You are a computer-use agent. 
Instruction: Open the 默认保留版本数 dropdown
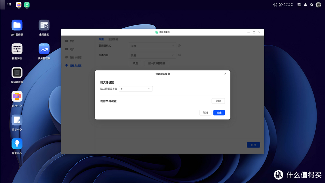(x=135, y=88)
